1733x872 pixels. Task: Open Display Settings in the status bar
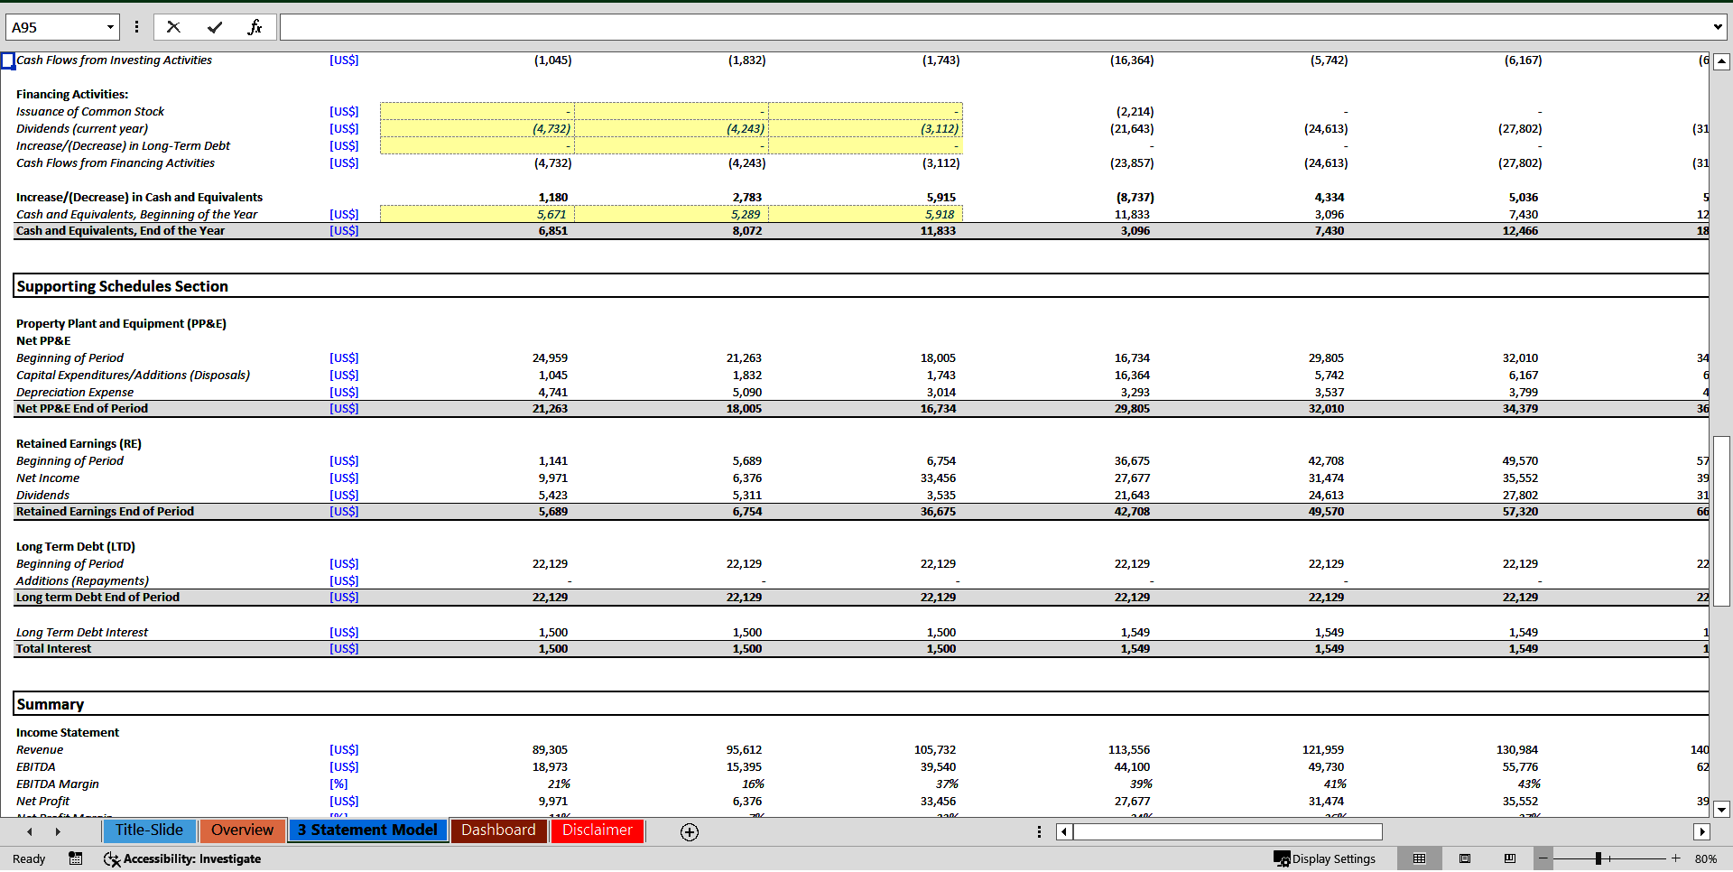click(x=1325, y=858)
